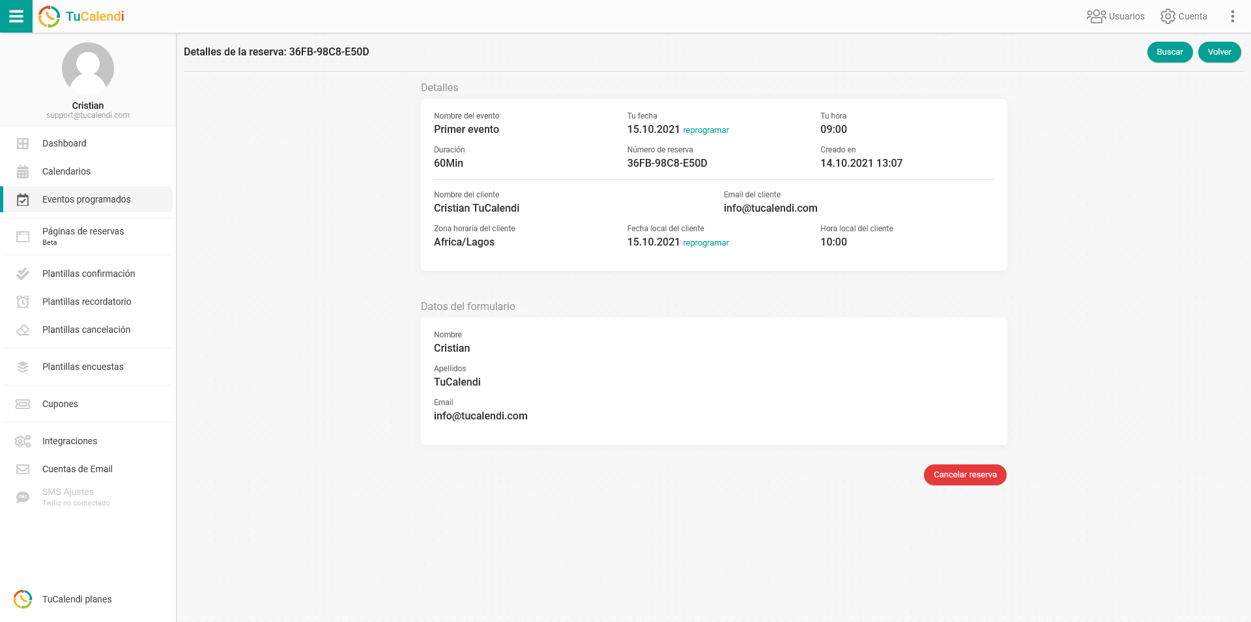Screen dimensions: 1251x622
Task: Click reprogramar next to Tu fecha
Action: coord(706,130)
